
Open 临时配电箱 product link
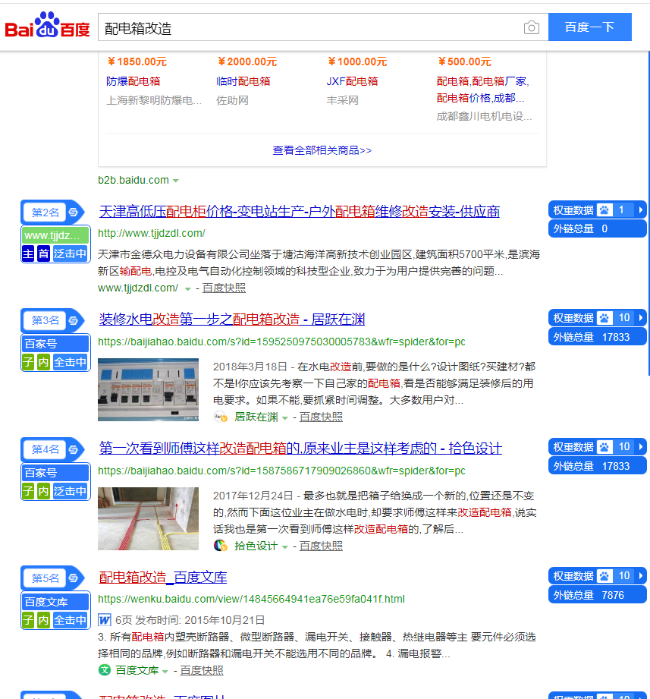(243, 81)
